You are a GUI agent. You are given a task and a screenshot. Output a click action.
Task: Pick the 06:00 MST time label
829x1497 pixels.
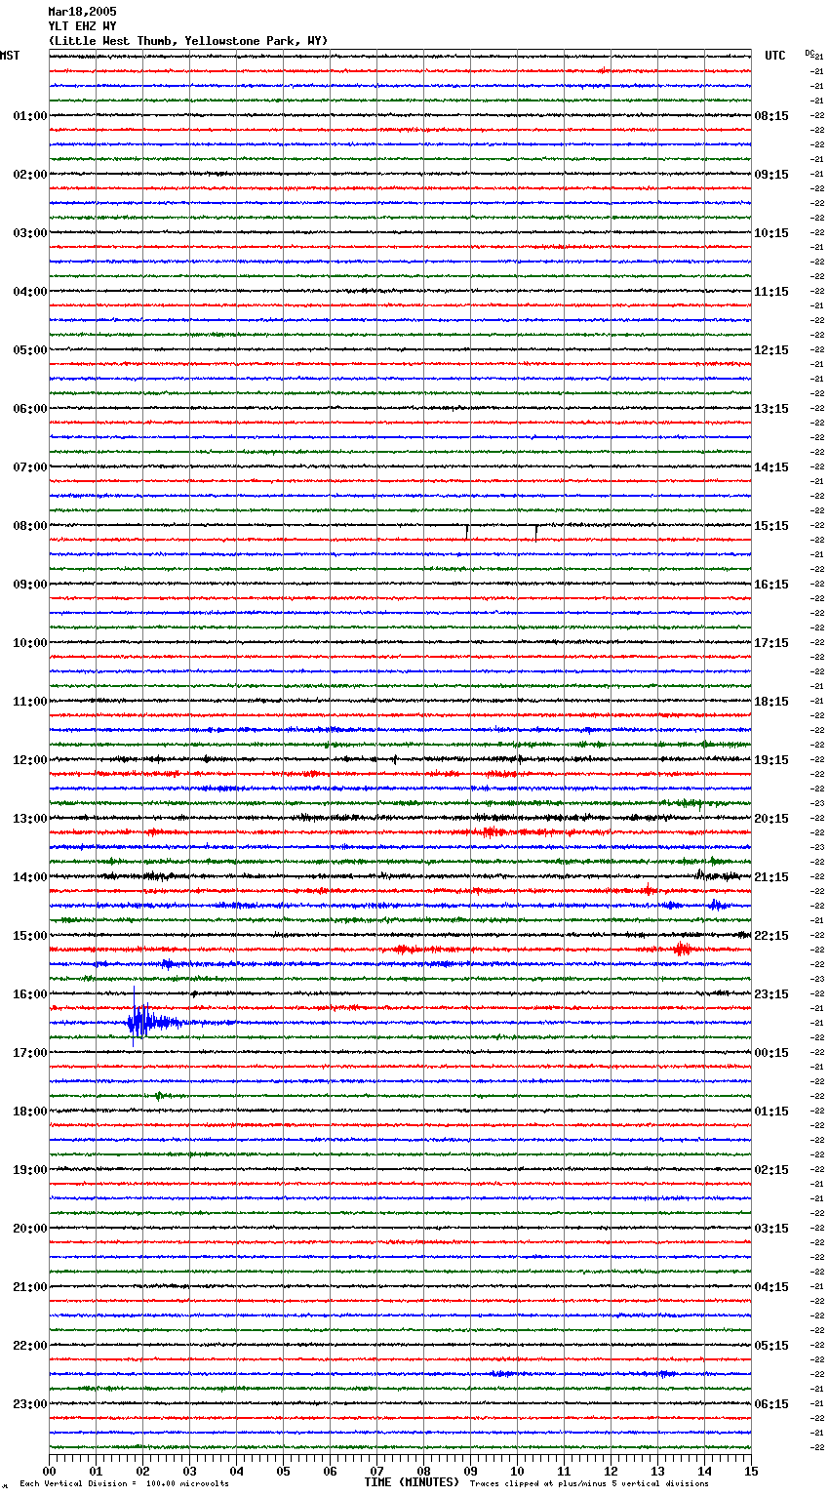pyautogui.click(x=30, y=409)
